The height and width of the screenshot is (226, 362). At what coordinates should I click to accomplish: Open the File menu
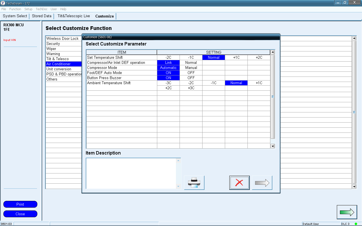click(x=4, y=9)
